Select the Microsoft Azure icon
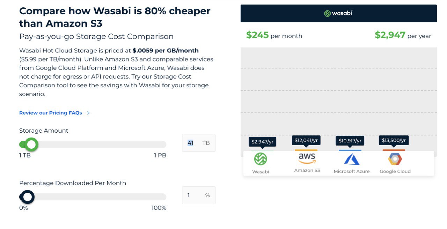The width and height of the screenshot is (447, 229). pyautogui.click(x=352, y=159)
